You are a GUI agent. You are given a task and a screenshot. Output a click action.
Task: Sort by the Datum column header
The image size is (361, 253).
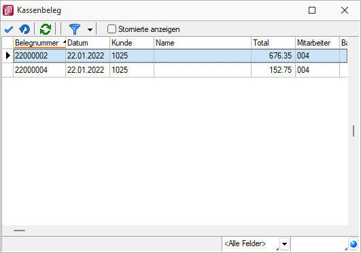[88, 43]
